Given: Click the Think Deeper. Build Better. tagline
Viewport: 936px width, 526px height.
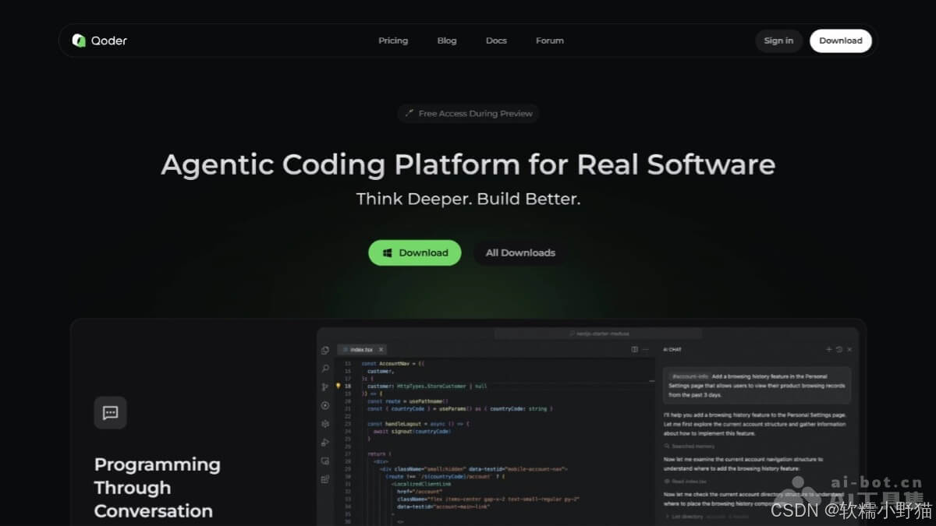Looking at the screenshot, I should click(x=468, y=199).
